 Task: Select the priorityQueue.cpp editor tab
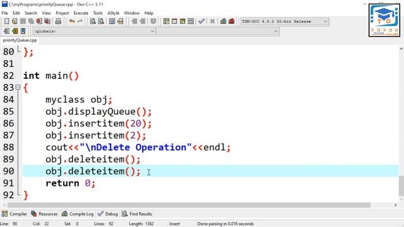click(x=20, y=40)
